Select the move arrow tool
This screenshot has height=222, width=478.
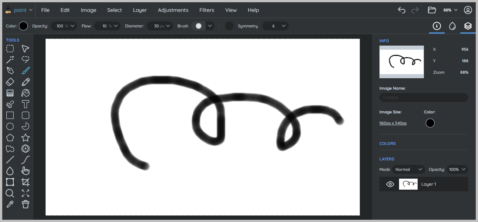tap(25, 49)
